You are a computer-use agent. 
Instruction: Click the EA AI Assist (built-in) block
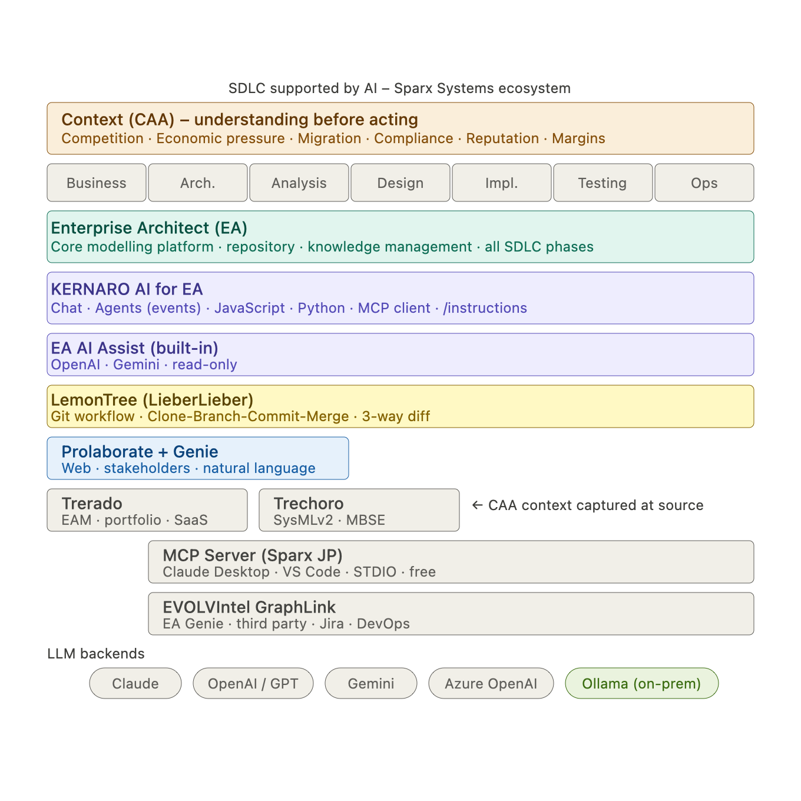400,355
